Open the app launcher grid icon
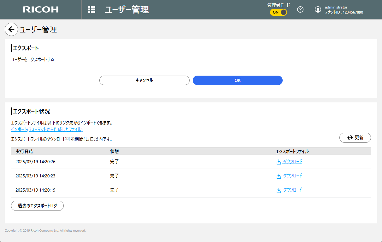 (92, 9)
